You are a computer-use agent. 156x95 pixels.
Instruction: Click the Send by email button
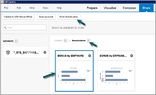pyautogui.click(x=46, y=17)
